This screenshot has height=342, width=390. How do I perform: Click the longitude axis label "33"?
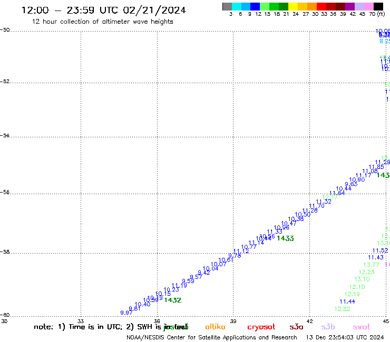tap(81, 321)
